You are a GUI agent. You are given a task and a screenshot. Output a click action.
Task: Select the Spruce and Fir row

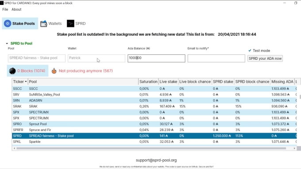[x=154, y=130]
